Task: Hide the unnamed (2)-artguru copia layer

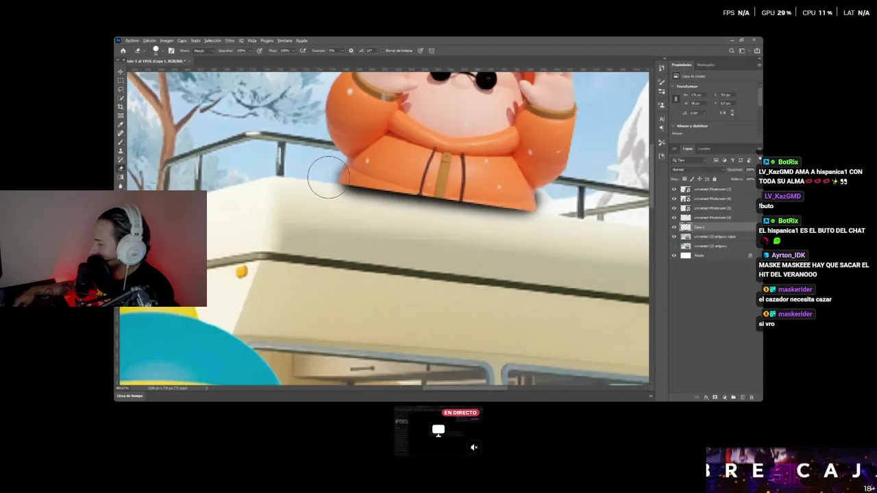Action: pyautogui.click(x=674, y=236)
